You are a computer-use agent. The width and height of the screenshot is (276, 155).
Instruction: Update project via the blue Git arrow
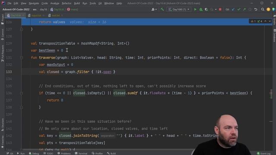(x=233, y=9)
